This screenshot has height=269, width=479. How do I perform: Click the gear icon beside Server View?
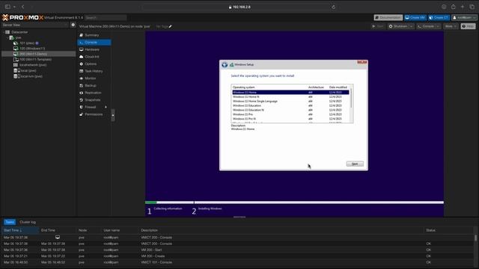[73, 25]
